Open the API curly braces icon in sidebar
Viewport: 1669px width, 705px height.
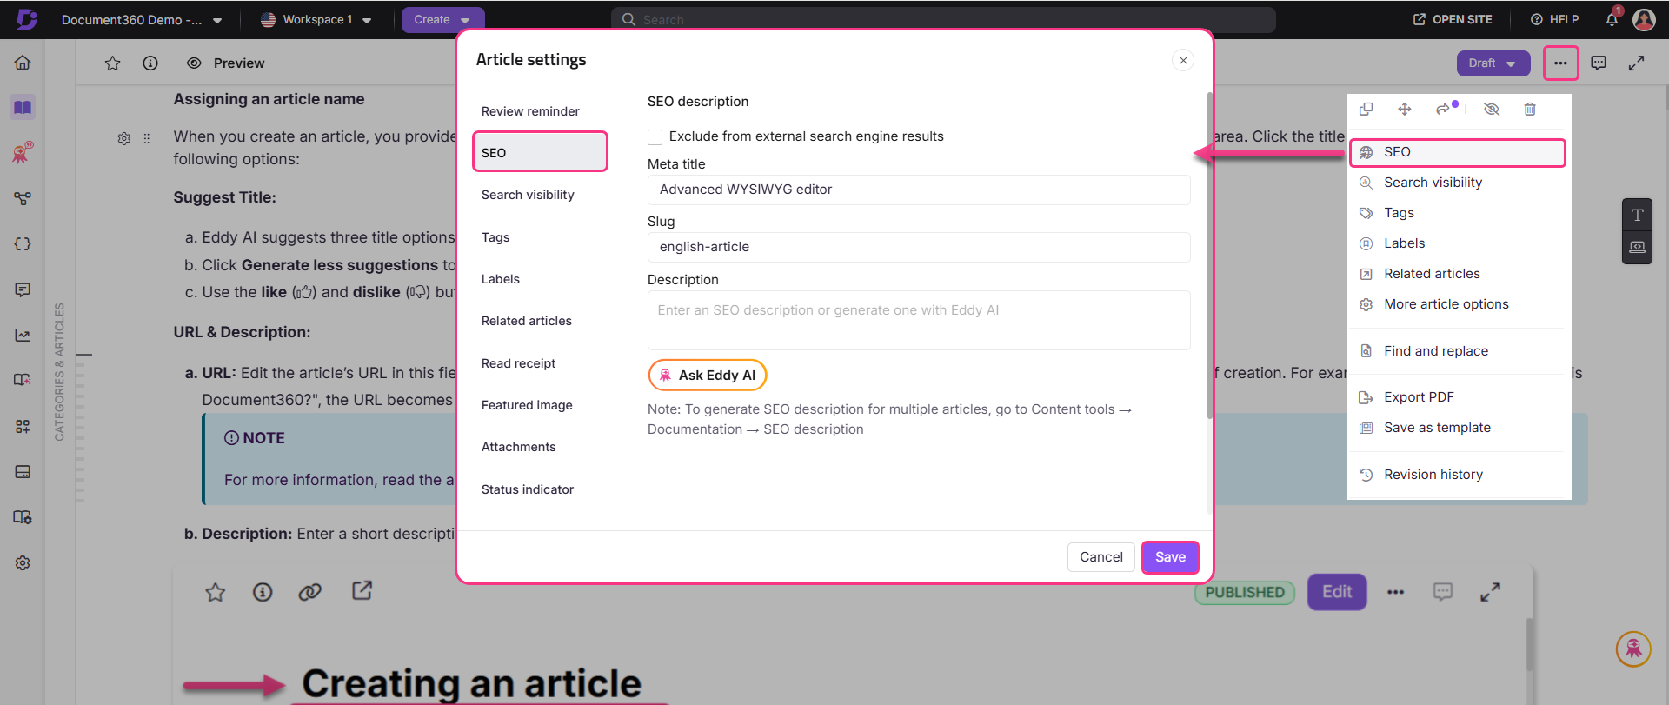[x=23, y=244]
